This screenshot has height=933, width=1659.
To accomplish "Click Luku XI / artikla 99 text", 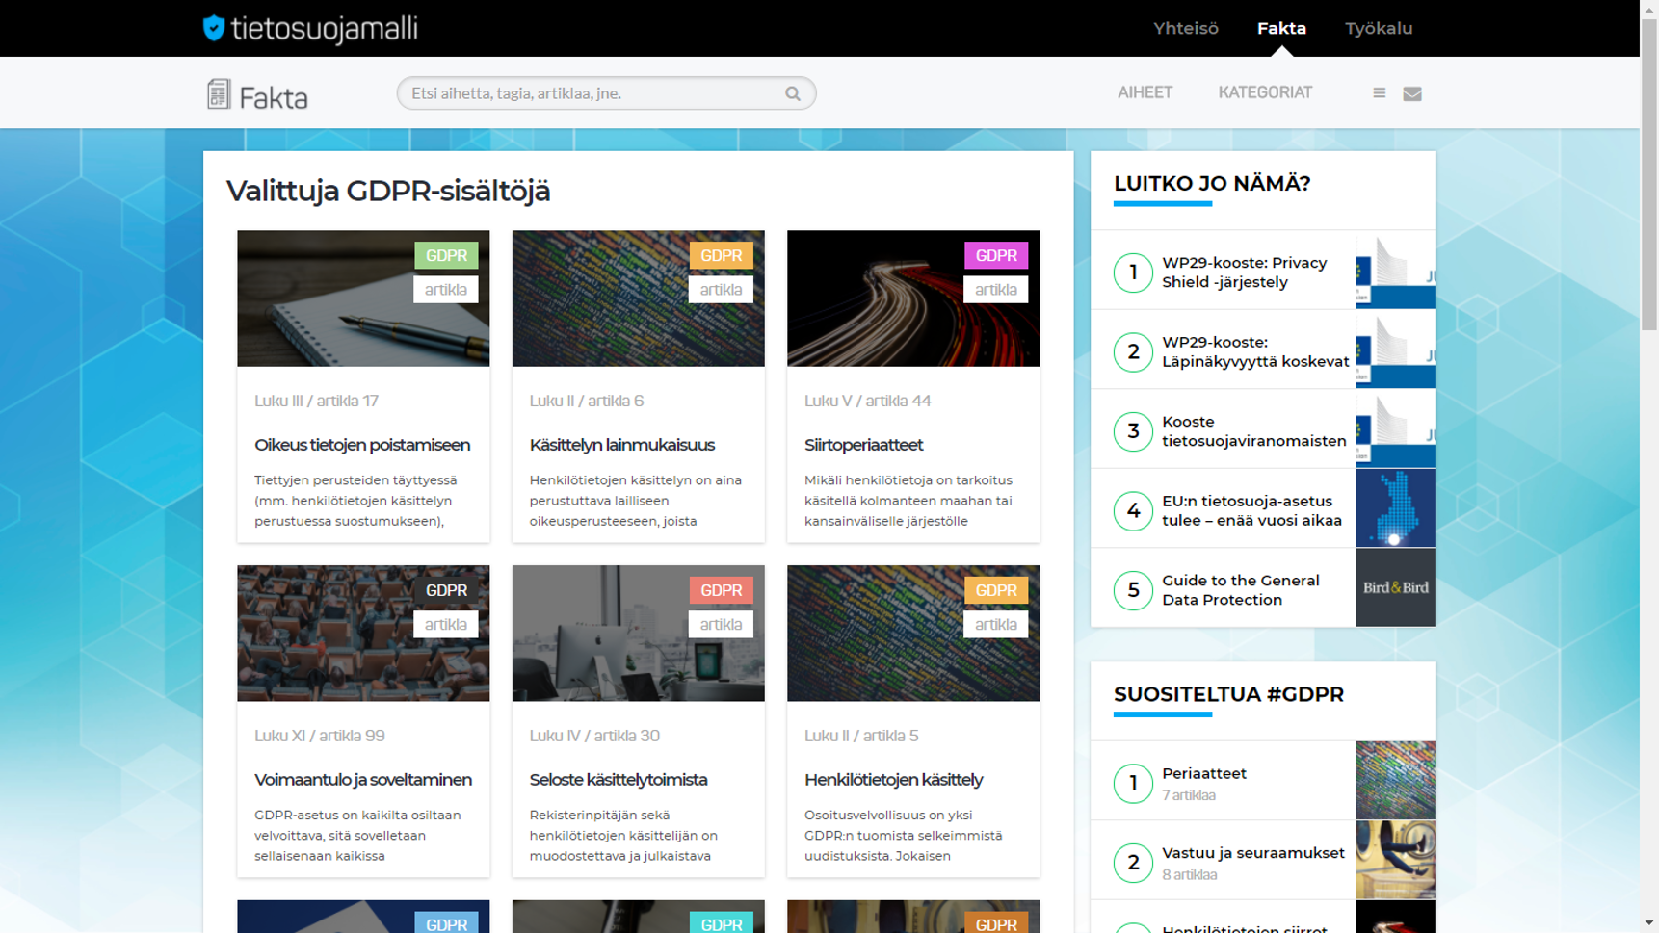I will click(x=319, y=736).
